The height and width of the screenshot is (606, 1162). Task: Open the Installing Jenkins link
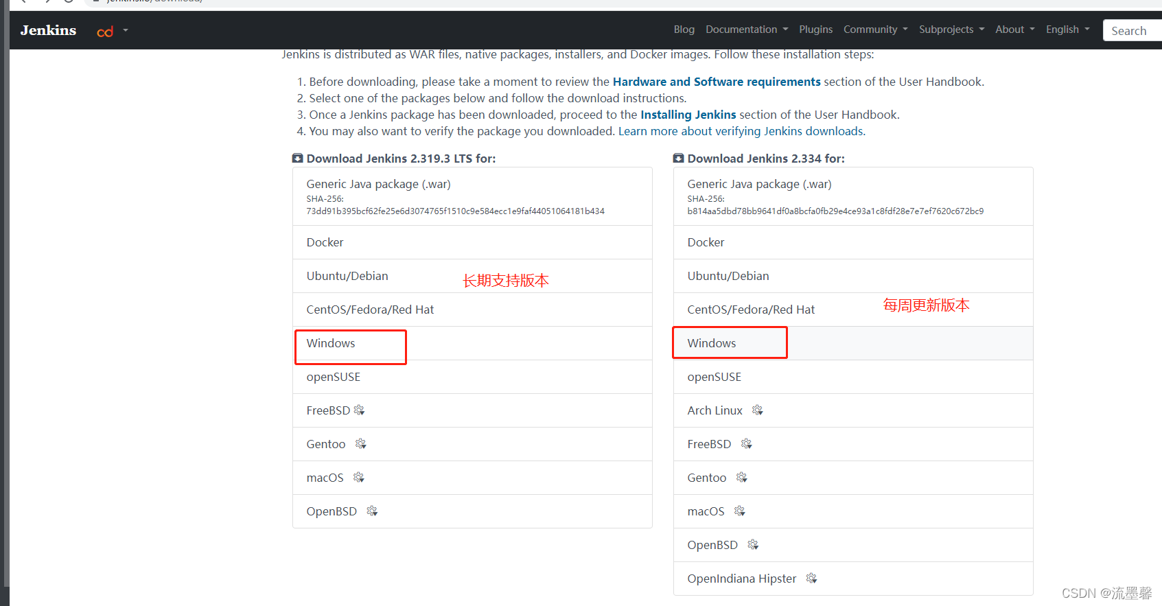[x=688, y=115]
